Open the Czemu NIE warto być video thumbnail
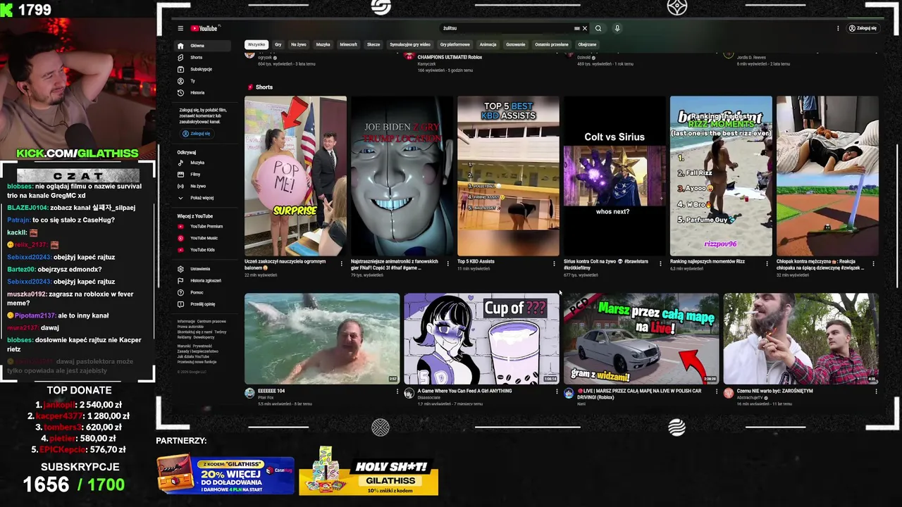 801,339
